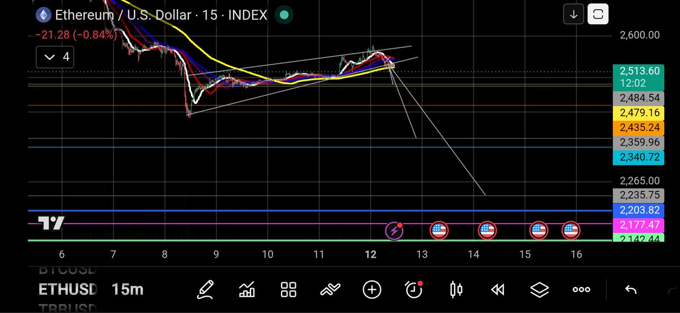The width and height of the screenshot is (680, 313).
Task: Open the drawing tools pencil icon
Action: tap(206, 290)
